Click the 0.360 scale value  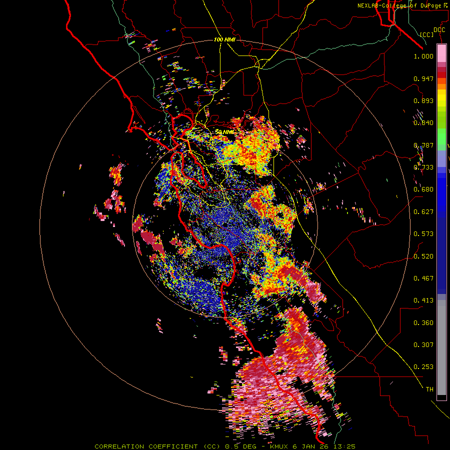(x=423, y=323)
